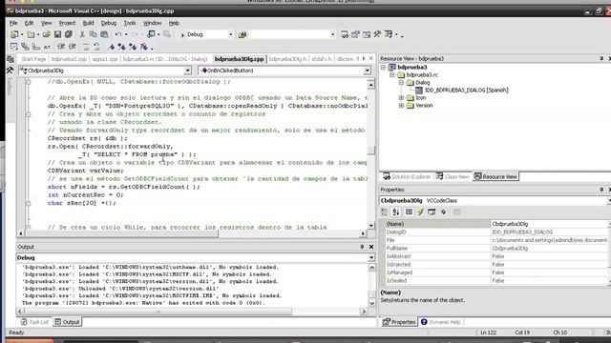The width and height of the screenshot is (611, 343).
Task: Click the Find in Files binoculars icon
Action: [x=242, y=35]
